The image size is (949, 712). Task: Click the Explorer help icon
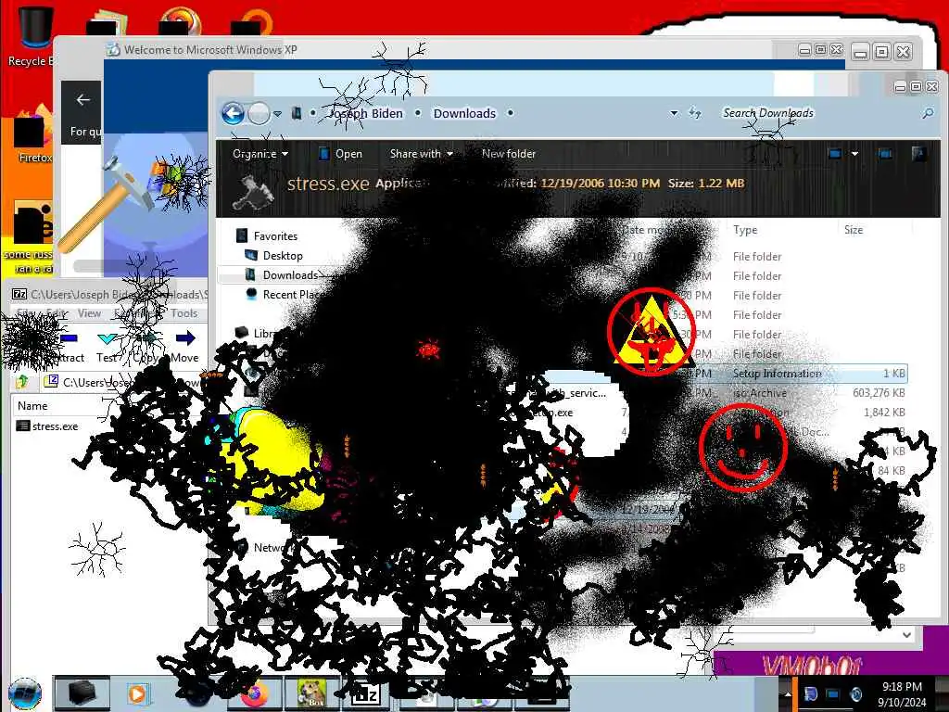[918, 154]
